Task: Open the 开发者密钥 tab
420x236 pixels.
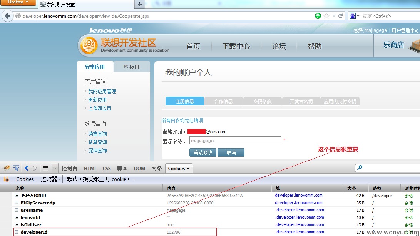Action: [301, 101]
